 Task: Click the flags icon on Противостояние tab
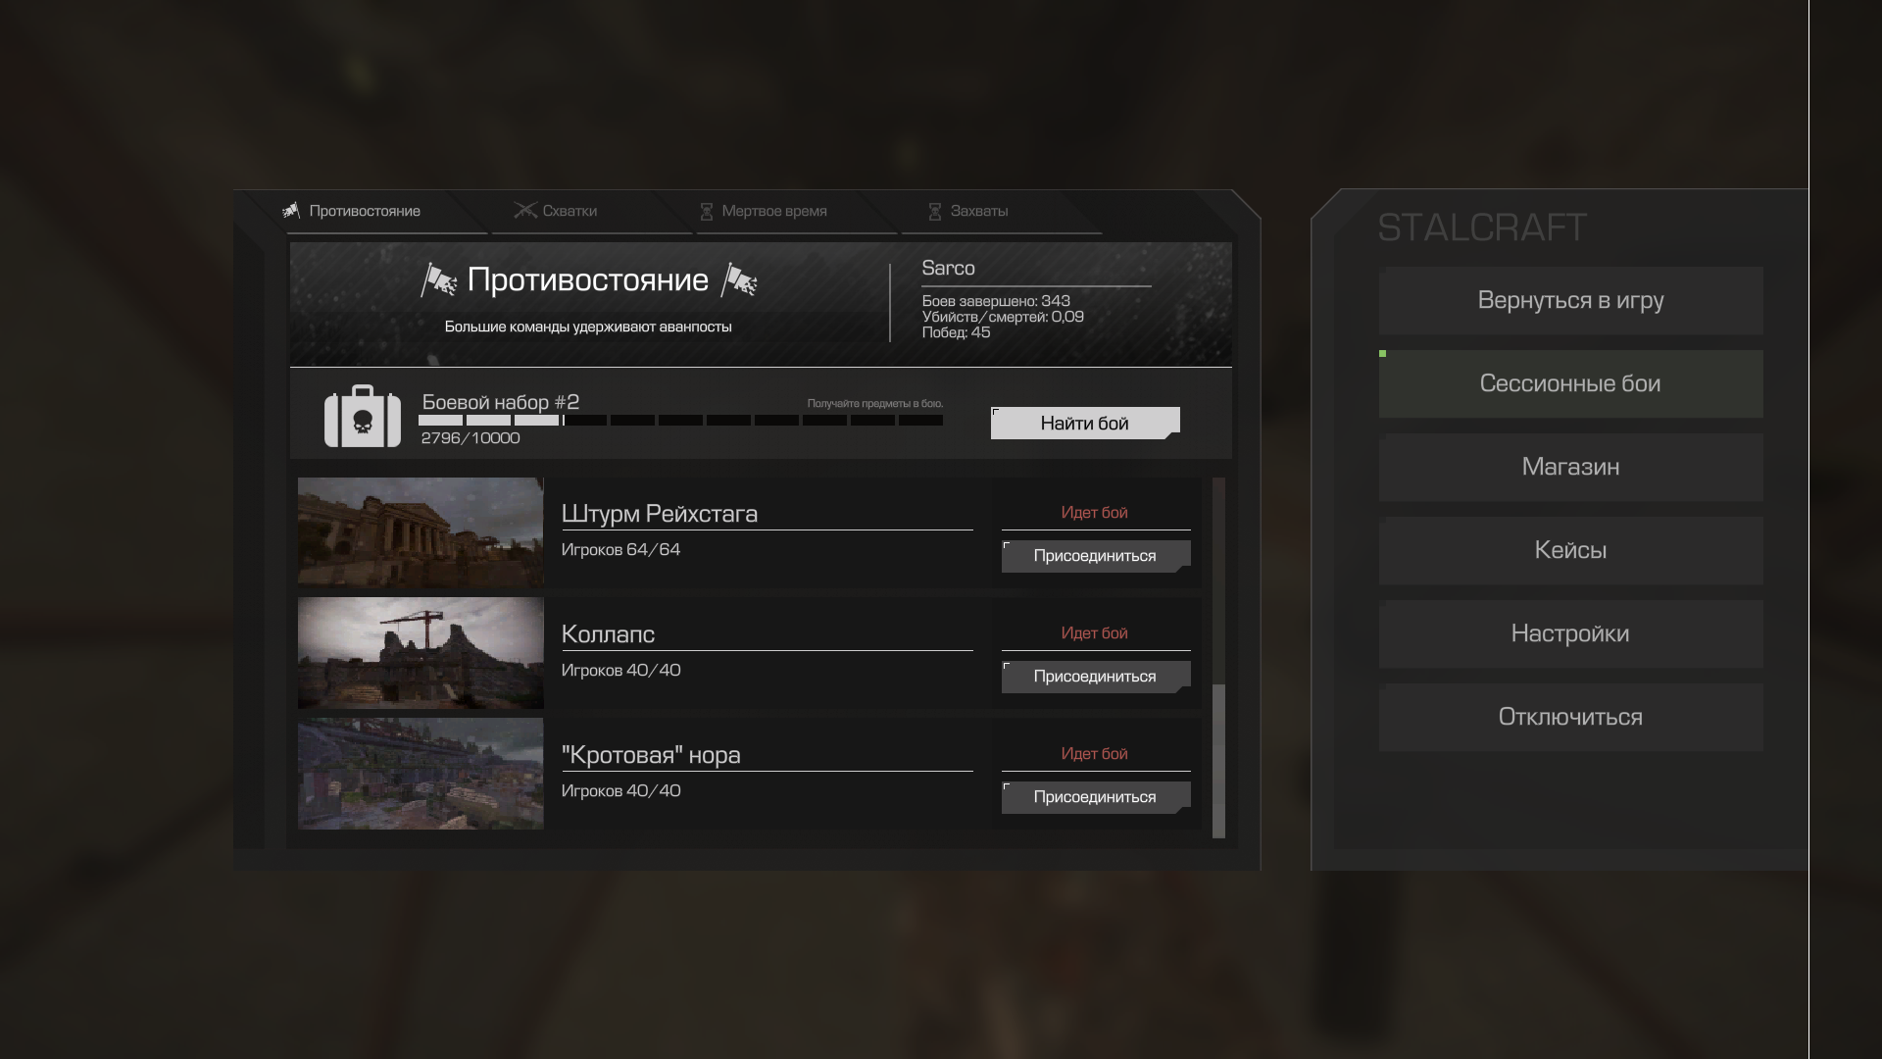coord(291,211)
